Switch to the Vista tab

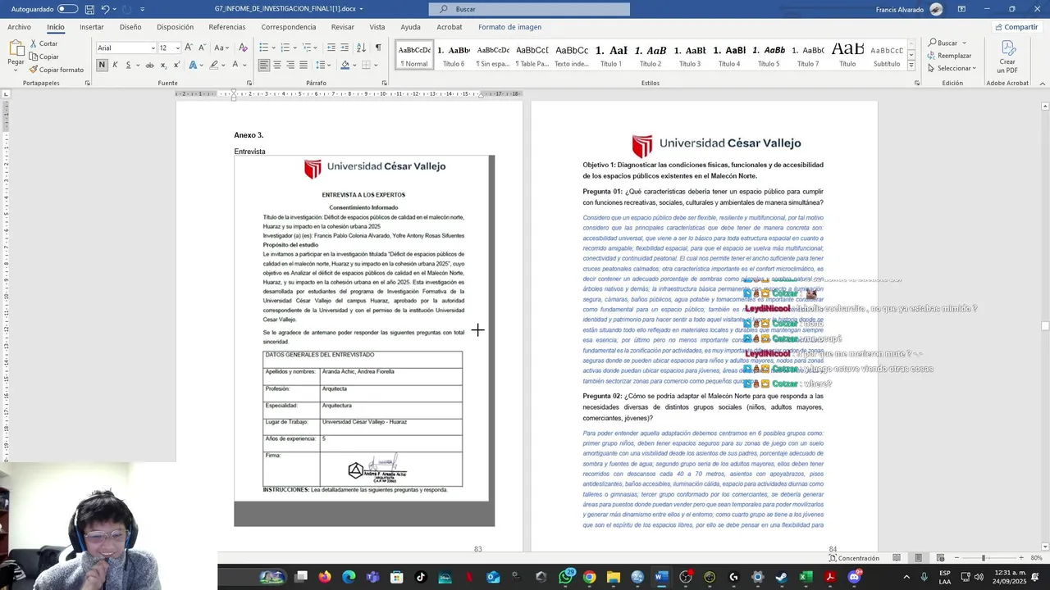point(377,27)
